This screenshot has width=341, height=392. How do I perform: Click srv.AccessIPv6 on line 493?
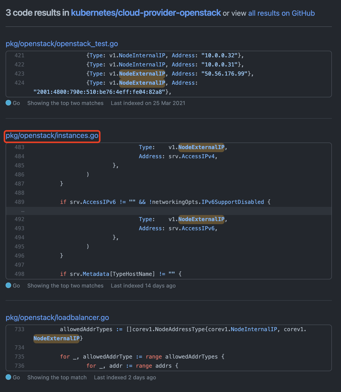pyautogui.click(x=192, y=228)
